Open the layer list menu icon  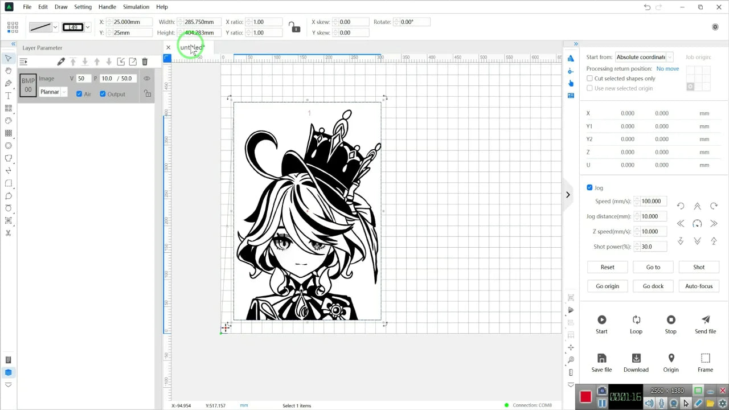[23, 61]
